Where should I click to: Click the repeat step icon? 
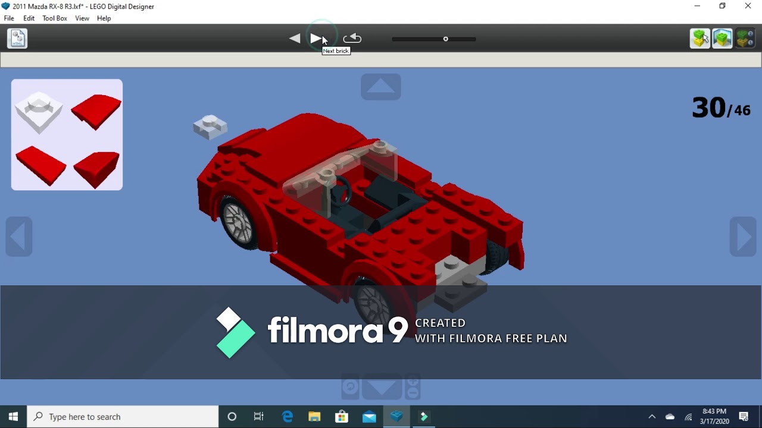pos(352,39)
